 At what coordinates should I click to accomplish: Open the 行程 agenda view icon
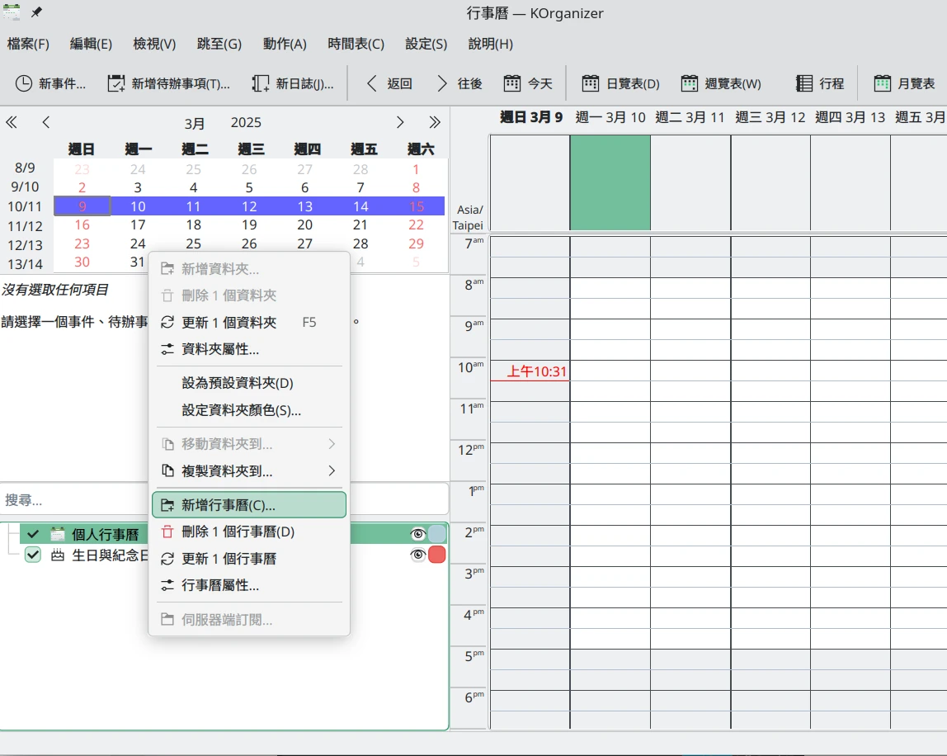(804, 83)
